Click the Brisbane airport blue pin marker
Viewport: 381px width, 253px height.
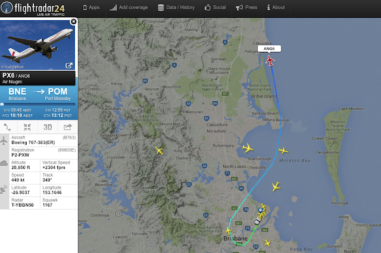tap(261, 211)
